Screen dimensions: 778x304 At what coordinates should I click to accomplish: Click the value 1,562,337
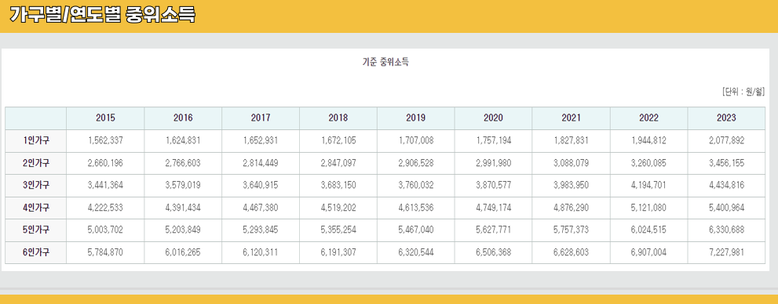tap(106, 140)
